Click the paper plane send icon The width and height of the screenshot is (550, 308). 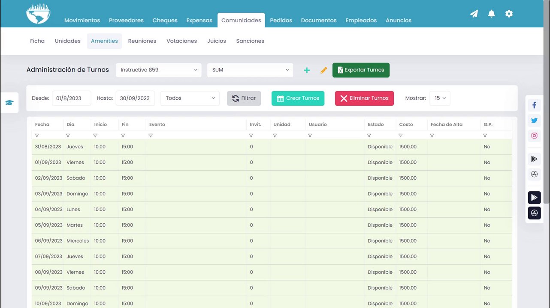474,14
